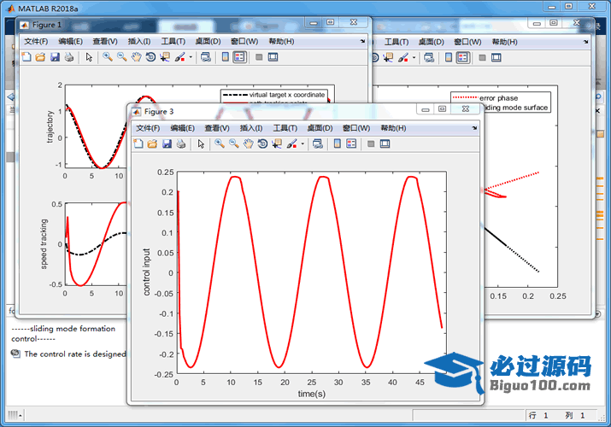The image size is (611, 427).
Task: Activate Zoom In tool in Figure 3
Action: 220,144
